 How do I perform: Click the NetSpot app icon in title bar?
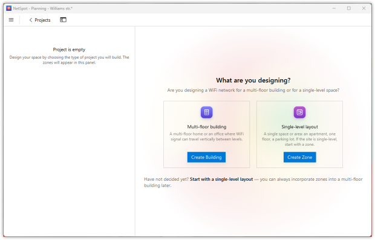coord(9,8)
